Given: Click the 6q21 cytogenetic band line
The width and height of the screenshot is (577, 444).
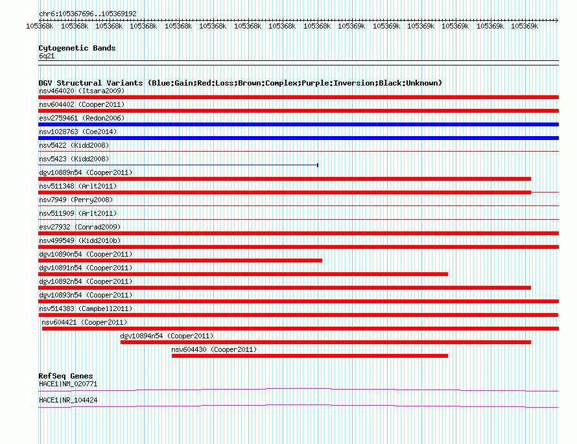Looking at the screenshot, I should click(298, 63).
